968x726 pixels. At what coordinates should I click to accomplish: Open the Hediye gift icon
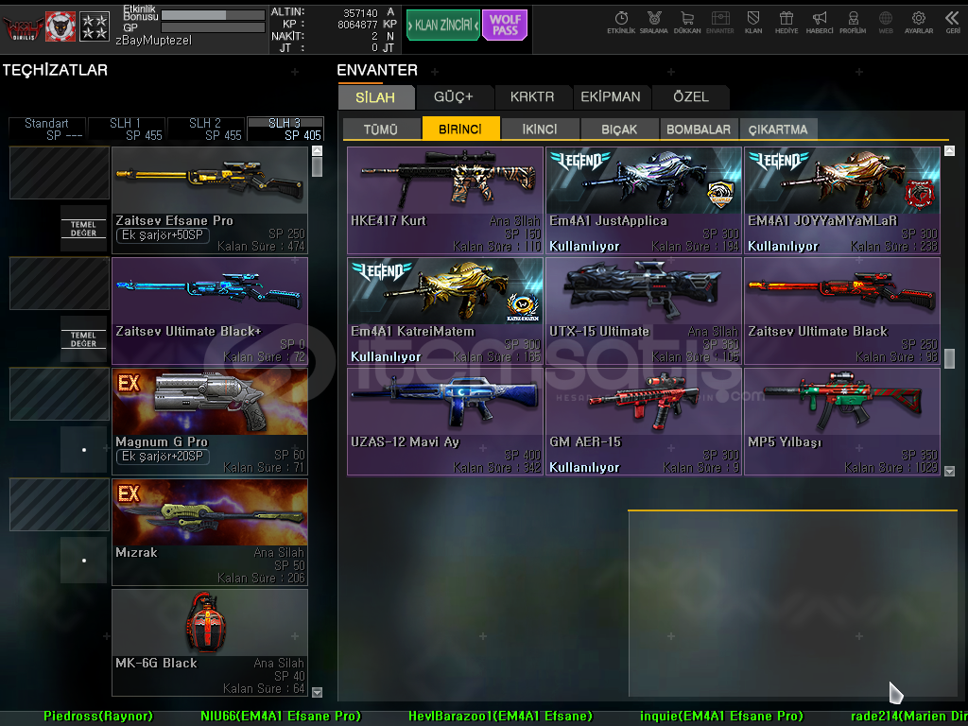tap(786, 23)
